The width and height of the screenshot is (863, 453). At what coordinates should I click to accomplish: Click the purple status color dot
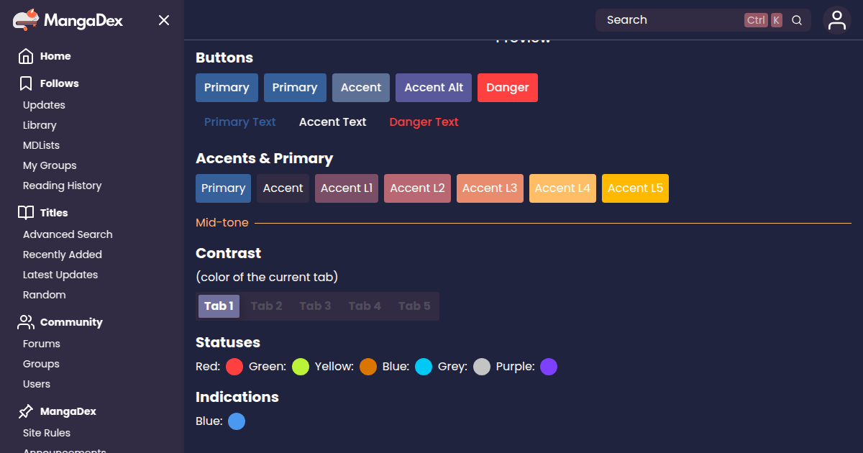[549, 367]
